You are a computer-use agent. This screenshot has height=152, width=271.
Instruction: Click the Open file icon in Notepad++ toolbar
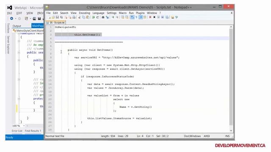(x=53, y=17)
